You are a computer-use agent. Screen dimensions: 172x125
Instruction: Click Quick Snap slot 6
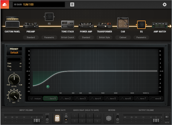click(x=82, y=121)
